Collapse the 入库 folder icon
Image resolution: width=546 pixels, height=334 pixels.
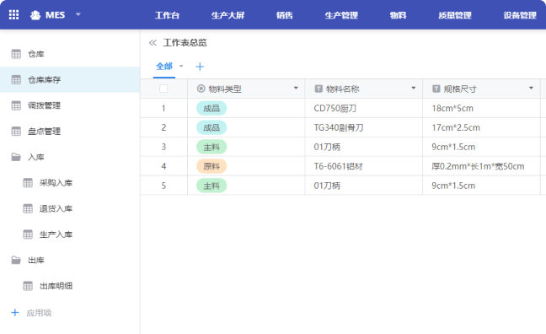tap(16, 157)
